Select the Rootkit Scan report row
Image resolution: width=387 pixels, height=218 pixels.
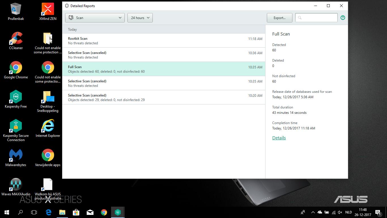(164, 41)
